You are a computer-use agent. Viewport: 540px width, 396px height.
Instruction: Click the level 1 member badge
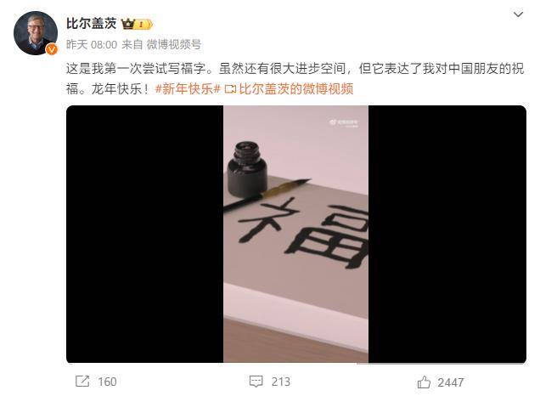(143, 25)
